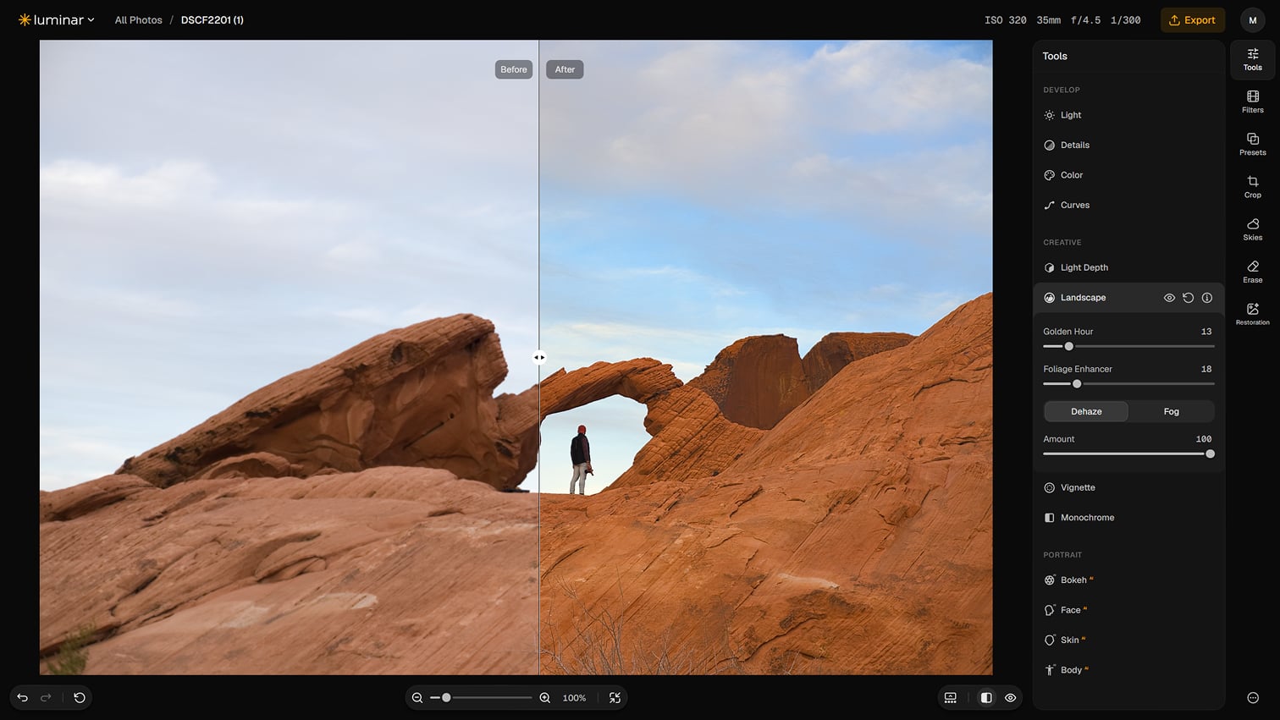Select the Fog mode

click(x=1172, y=411)
